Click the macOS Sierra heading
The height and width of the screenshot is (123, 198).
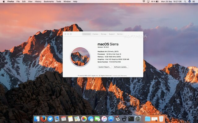pos(108,44)
